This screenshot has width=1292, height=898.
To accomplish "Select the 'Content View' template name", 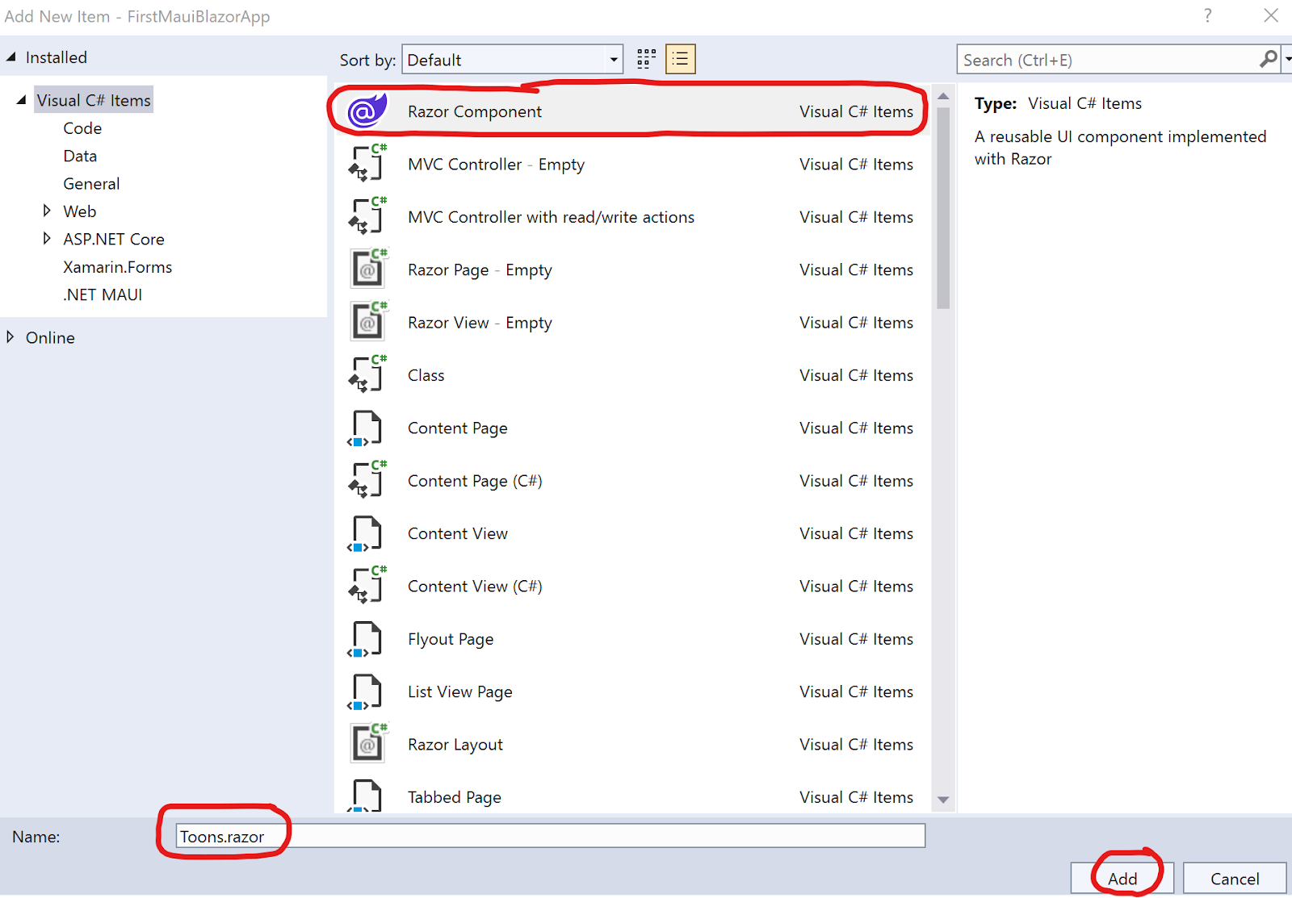I will pyautogui.click(x=457, y=533).
